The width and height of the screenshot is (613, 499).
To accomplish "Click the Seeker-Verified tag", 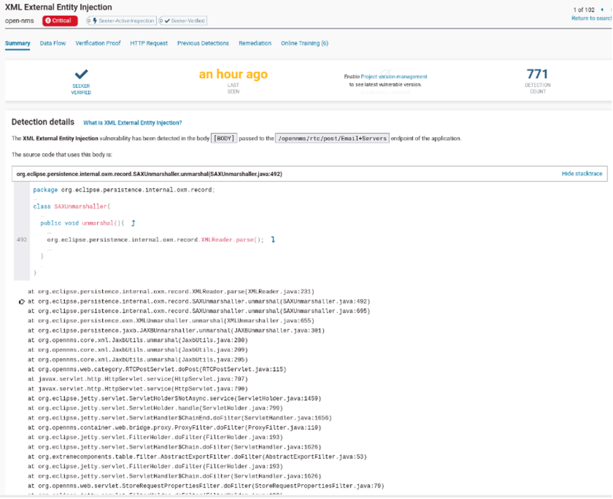I will (183, 21).
